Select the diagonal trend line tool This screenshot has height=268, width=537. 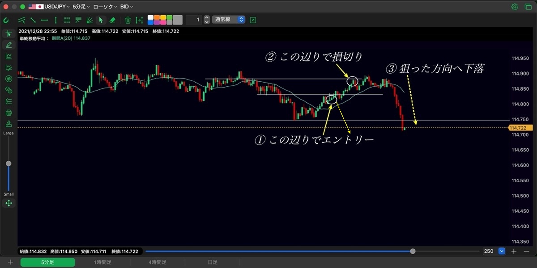[33, 20]
